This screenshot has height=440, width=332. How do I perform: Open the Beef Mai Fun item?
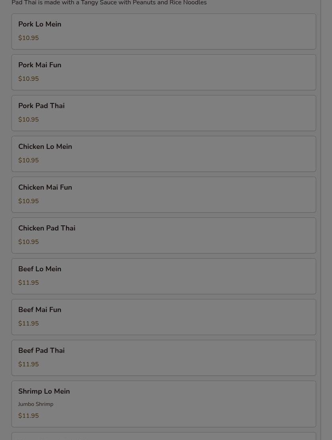(x=164, y=317)
